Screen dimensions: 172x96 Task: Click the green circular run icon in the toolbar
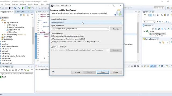click(x=23, y=8)
